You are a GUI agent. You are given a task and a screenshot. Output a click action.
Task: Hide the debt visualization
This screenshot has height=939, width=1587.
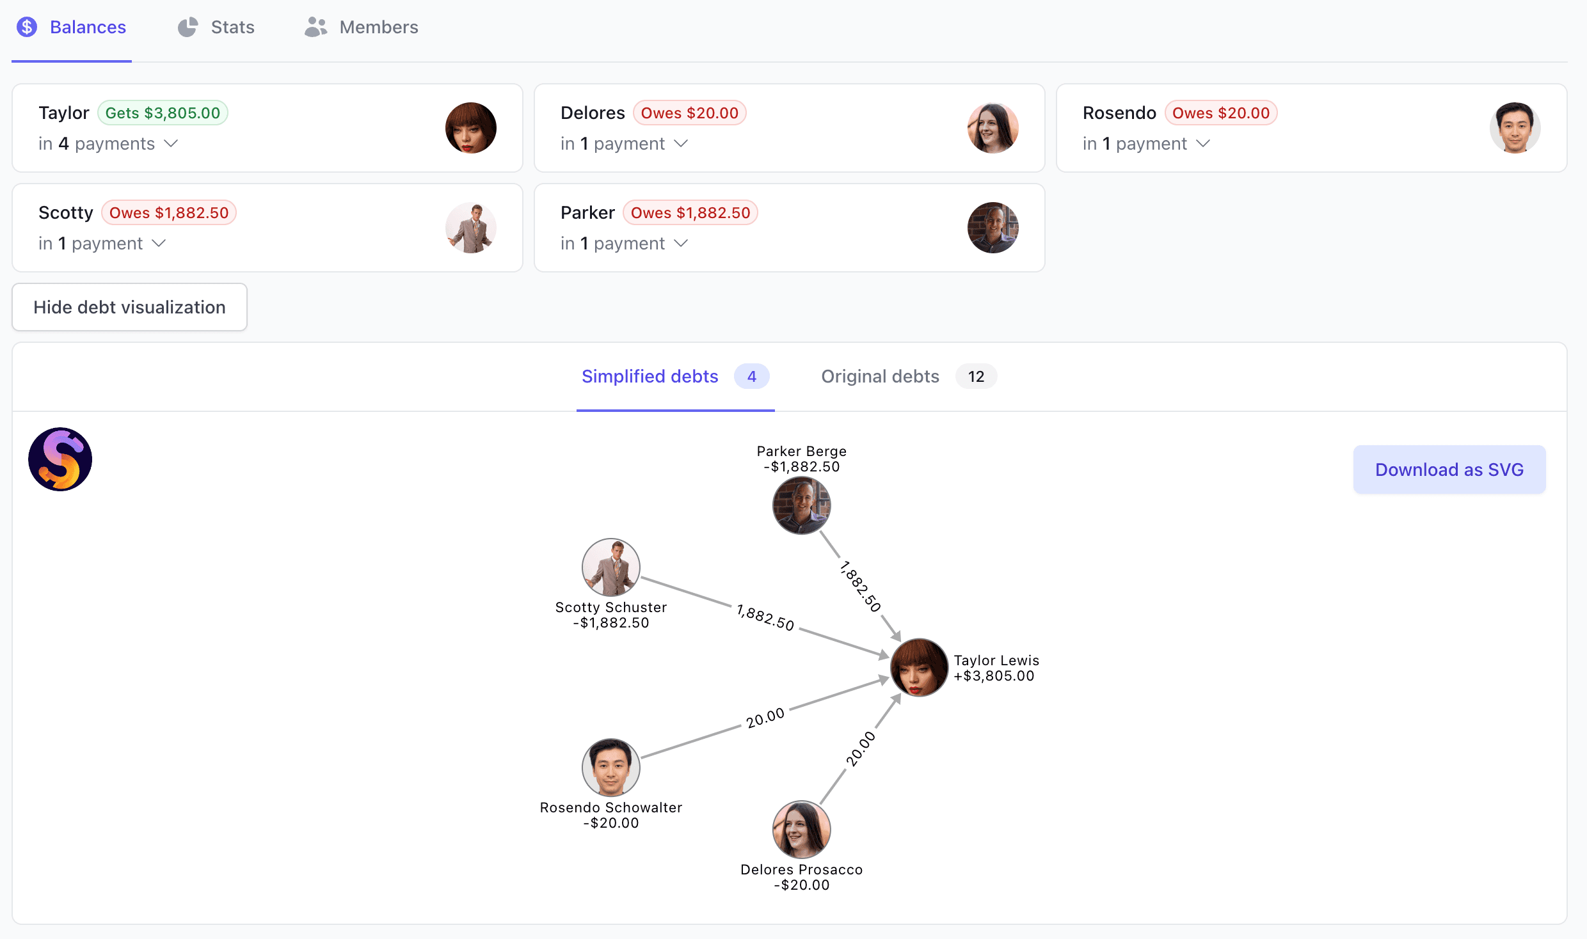[129, 307]
